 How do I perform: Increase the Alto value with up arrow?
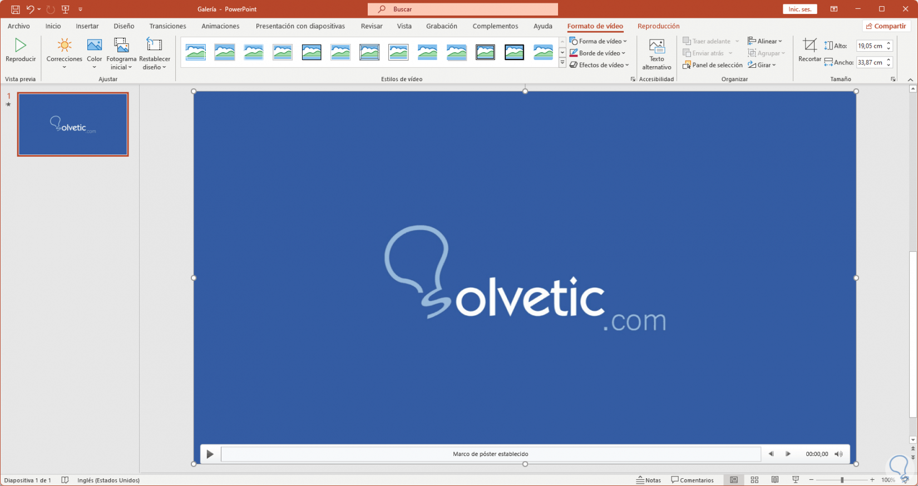pos(889,43)
